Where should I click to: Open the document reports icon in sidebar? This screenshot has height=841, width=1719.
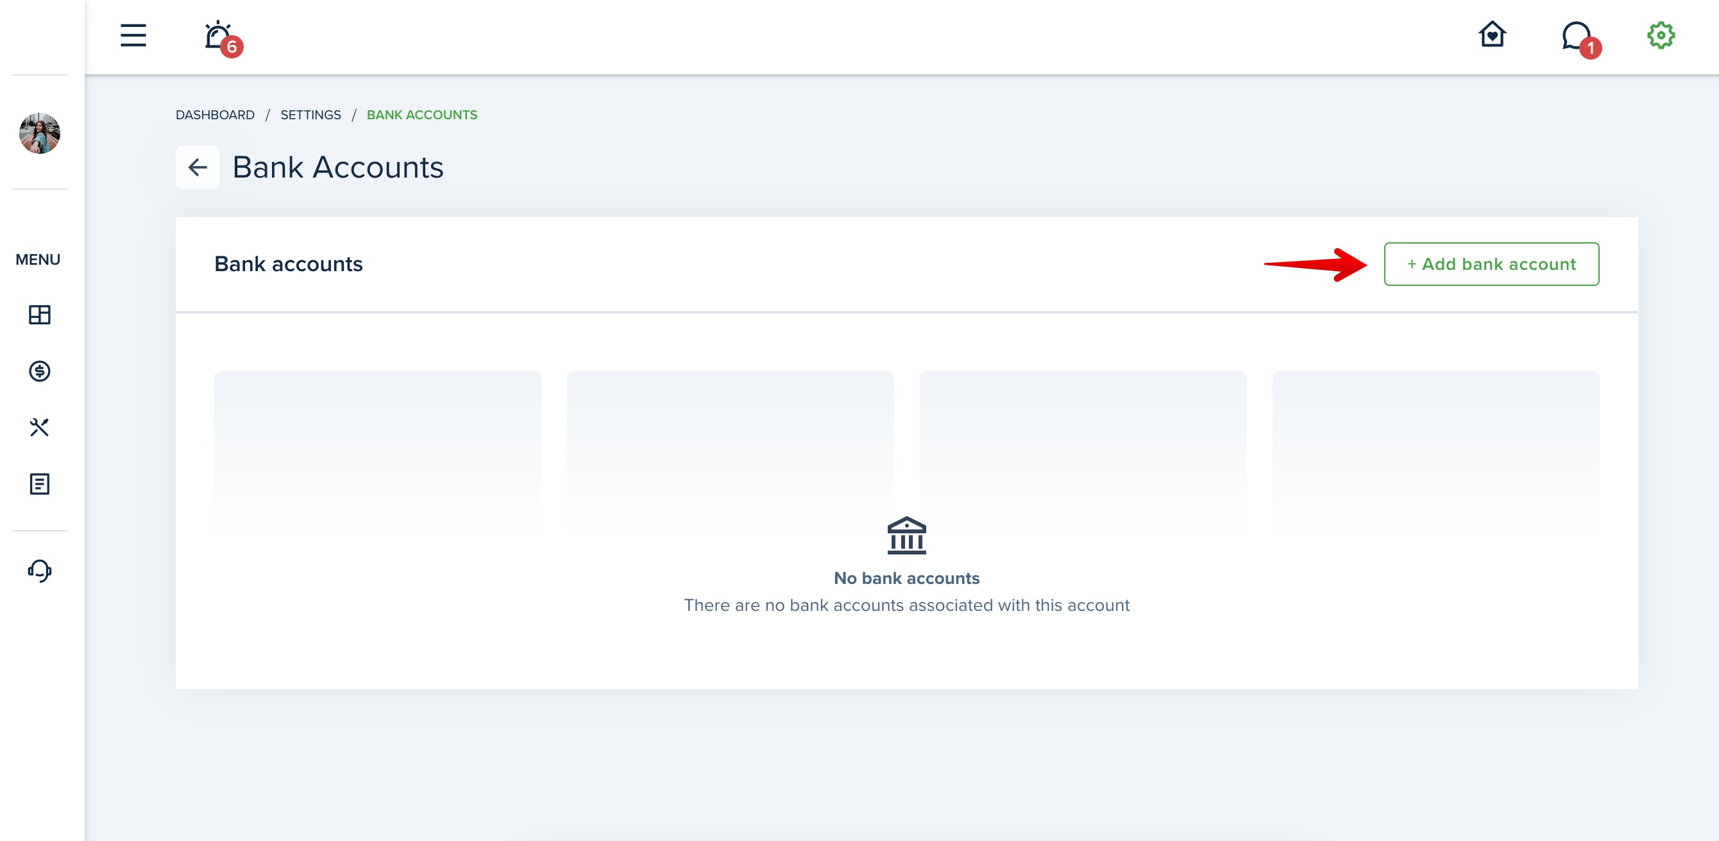(x=39, y=483)
